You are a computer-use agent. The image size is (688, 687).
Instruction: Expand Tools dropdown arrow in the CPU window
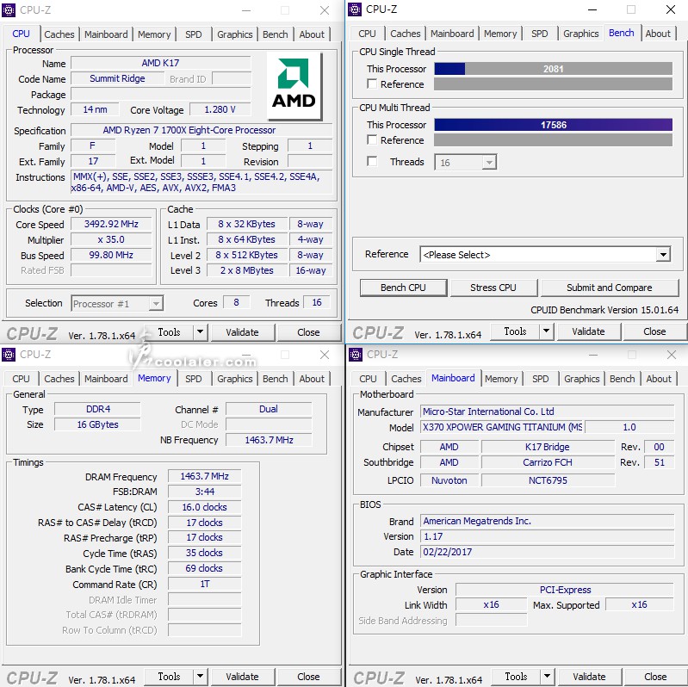[x=200, y=332]
